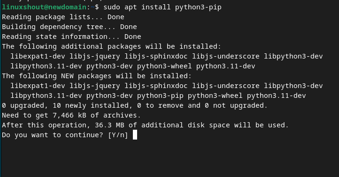Click the linuxshout@newdomain prompt username
This screenshot has width=339, height=177.
coord(44,7)
